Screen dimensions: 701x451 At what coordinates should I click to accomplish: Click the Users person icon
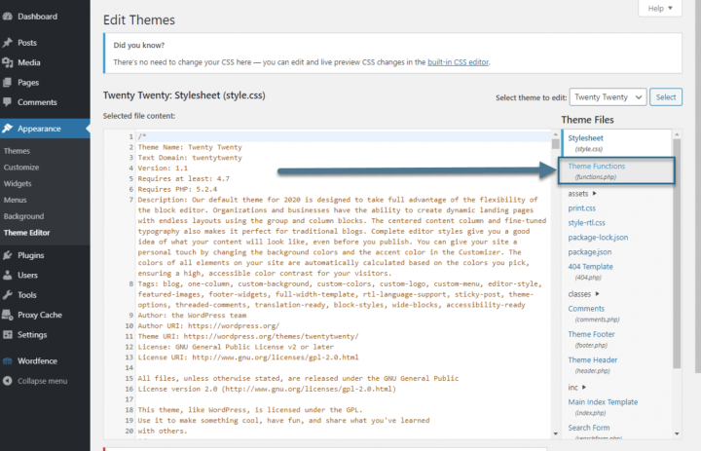click(7, 275)
